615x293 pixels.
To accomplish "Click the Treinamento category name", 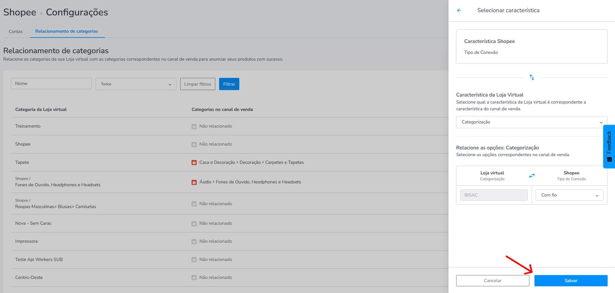I will coord(28,126).
